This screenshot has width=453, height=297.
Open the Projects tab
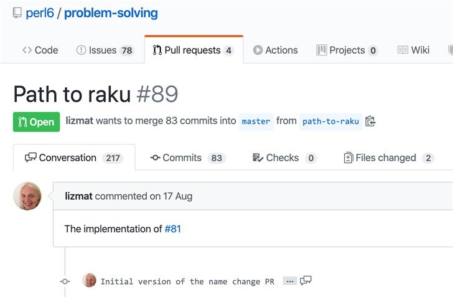347,50
